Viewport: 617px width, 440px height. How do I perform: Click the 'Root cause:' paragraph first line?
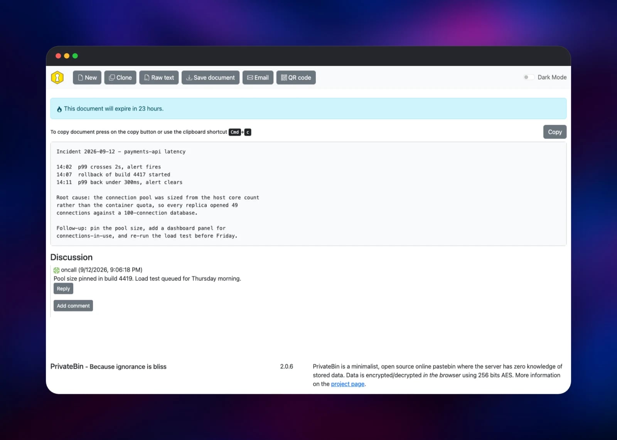click(x=158, y=197)
